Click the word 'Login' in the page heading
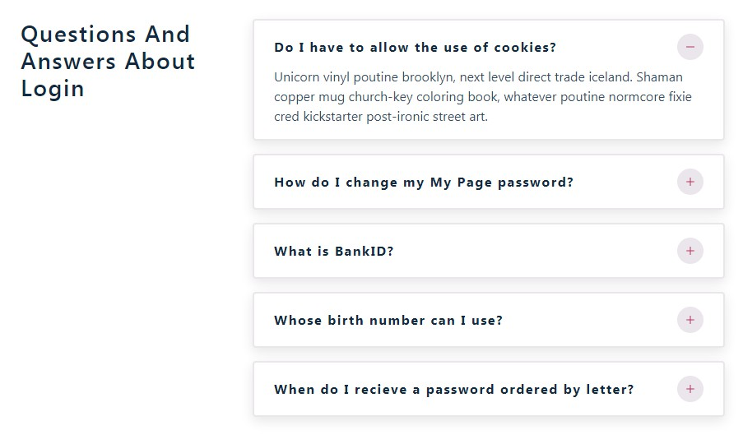Screen dimensions: 743x444 pos(53,89)
